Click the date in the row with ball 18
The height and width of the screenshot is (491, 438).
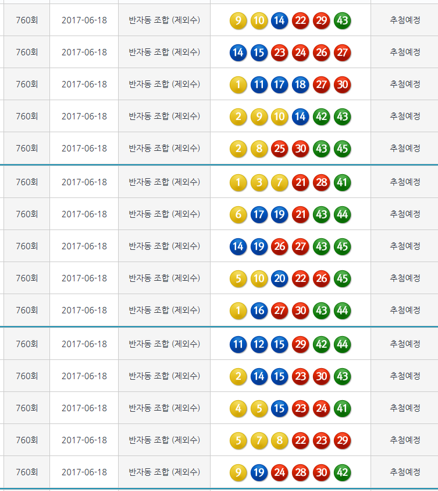(84, 84)
